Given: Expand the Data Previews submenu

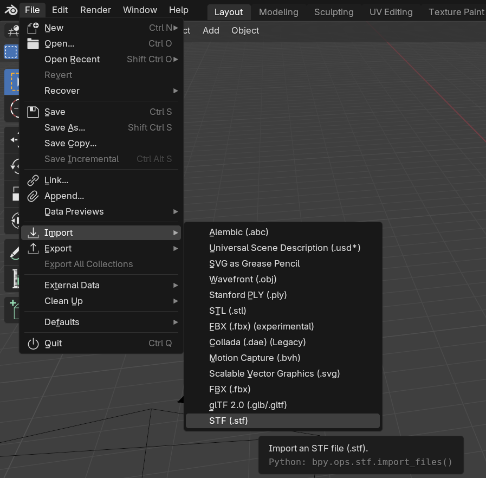Looking at the screenshot, I should click(x=176, y=212).
